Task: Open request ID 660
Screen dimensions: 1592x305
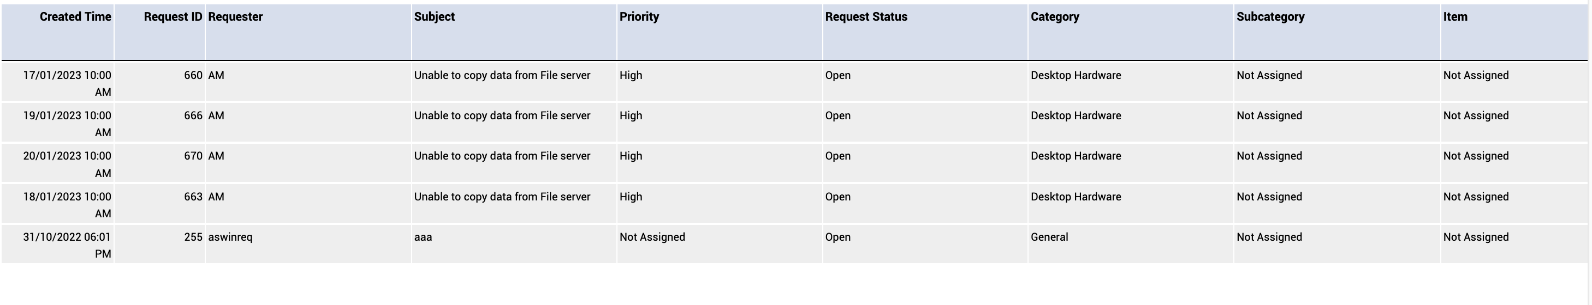Action: (193, 75)
